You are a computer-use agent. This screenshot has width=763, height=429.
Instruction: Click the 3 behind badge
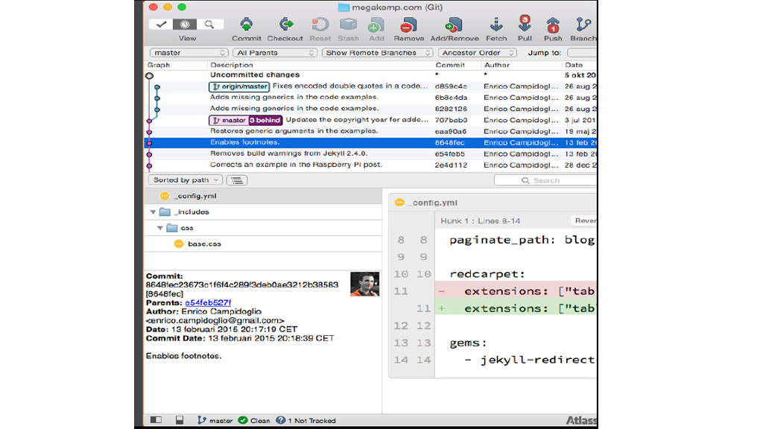click(265, 120)
